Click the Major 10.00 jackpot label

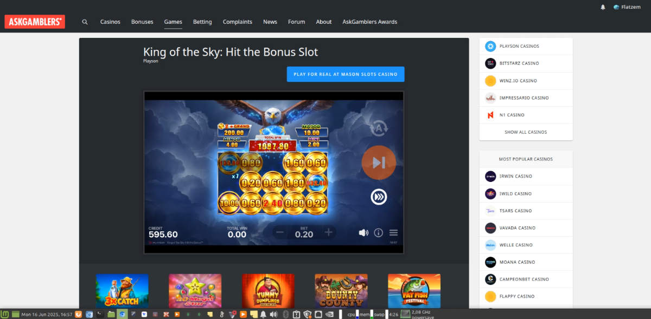[x=311, y=129]
